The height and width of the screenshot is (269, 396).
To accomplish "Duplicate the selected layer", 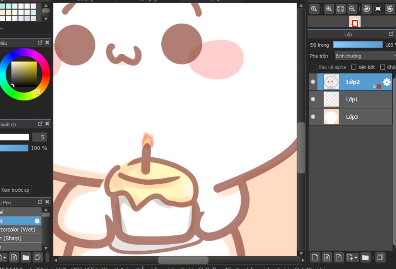I will (380, 257).
